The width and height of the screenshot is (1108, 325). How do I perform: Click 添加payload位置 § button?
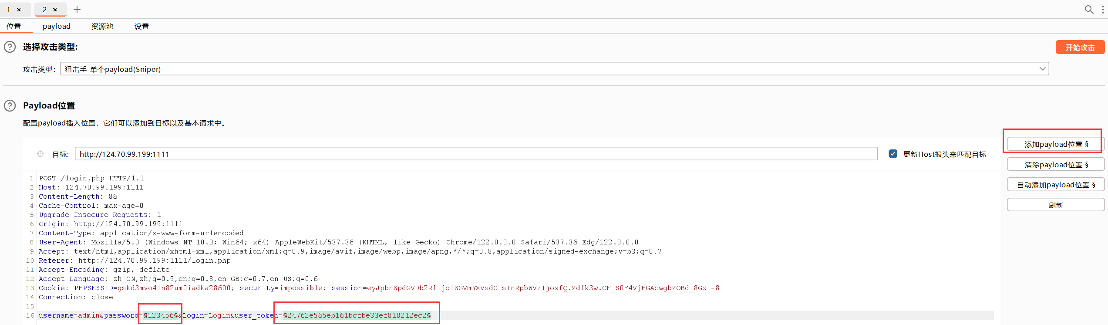1055,144
